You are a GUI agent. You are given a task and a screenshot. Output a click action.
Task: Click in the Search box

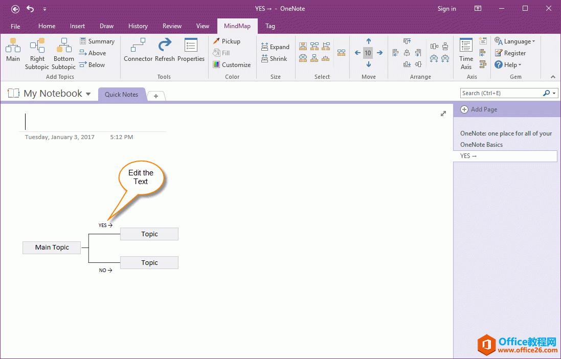click(x=500, y=93)
